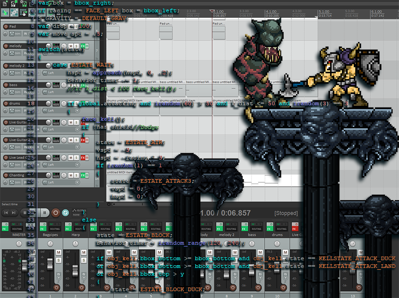Open MASTER FX in the mixer
399x298 pixels.
(5, 227)
